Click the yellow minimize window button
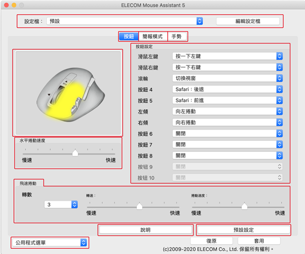This screenshot has width=305, height=254. pyautogui.click(x=14, y=5)
